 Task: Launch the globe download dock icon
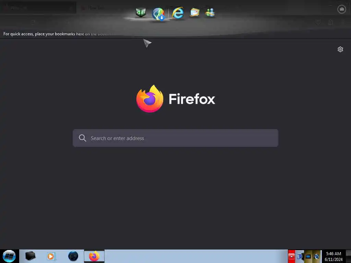[158, 14]
